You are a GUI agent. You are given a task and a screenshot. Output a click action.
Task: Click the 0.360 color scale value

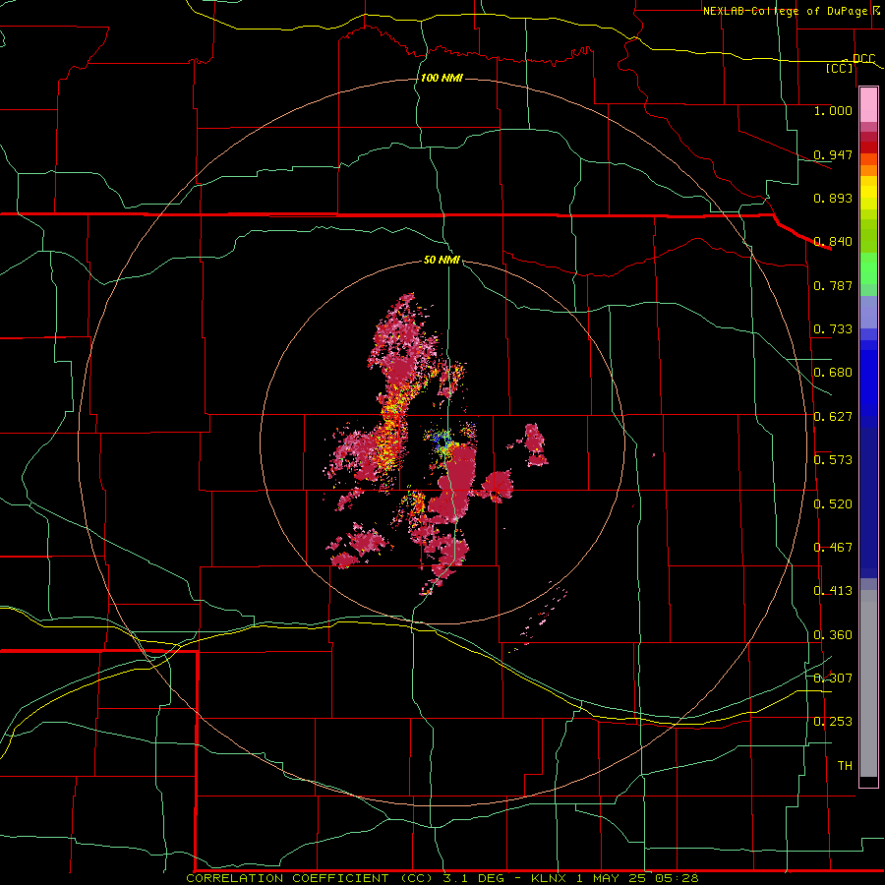click(833, 635)
